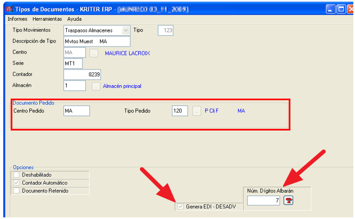The width and height of the screenshot is (355, 219).
Task: Minimize the Tipos de Documentos window
Action: click(x=330, y=10)
